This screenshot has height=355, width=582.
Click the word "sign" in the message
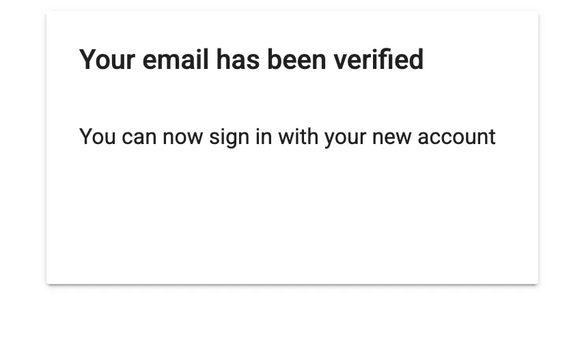click(228, 137)
